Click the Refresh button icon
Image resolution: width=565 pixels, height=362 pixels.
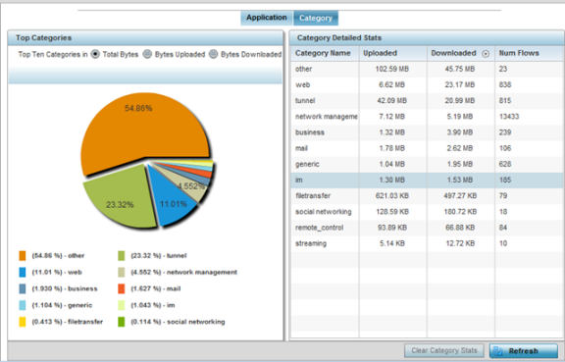(x=498, y=351)
